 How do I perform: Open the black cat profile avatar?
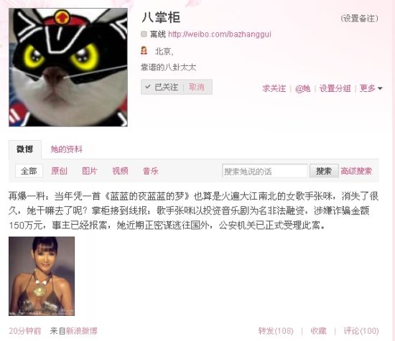(68, 67)
